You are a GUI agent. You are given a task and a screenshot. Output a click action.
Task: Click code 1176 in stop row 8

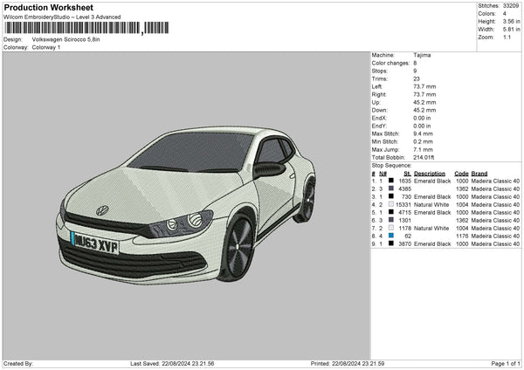[x=462, y=236]
